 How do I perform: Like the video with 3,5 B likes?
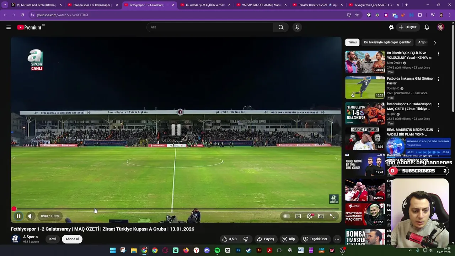tap(229, 239)
